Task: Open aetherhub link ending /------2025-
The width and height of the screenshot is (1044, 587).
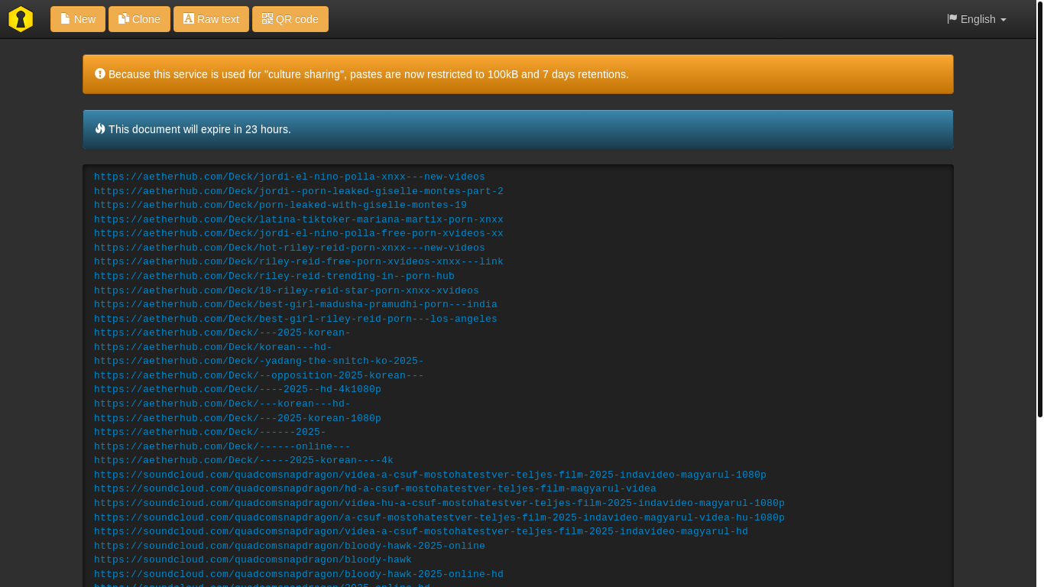Action: click(210, 432)
